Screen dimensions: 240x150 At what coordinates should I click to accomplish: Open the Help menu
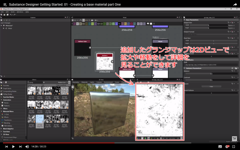[27, 12]
